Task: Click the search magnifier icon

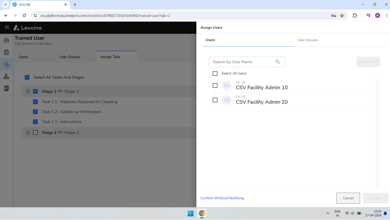Action: coord(278,62)
